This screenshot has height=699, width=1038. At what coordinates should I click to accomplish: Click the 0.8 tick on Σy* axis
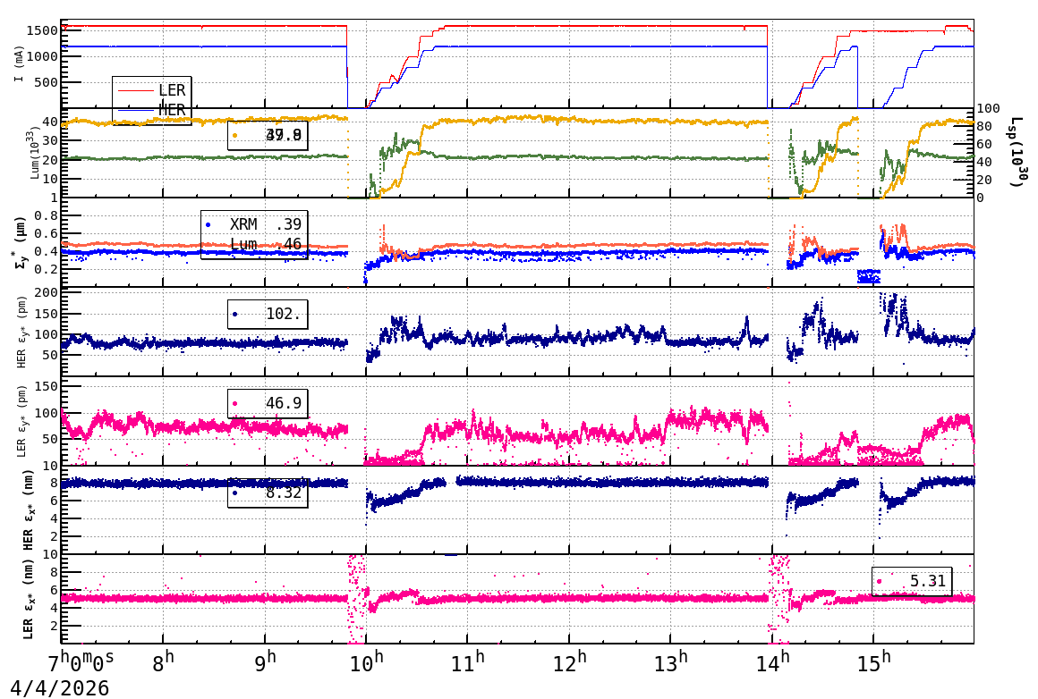click(x=47, y=215)
